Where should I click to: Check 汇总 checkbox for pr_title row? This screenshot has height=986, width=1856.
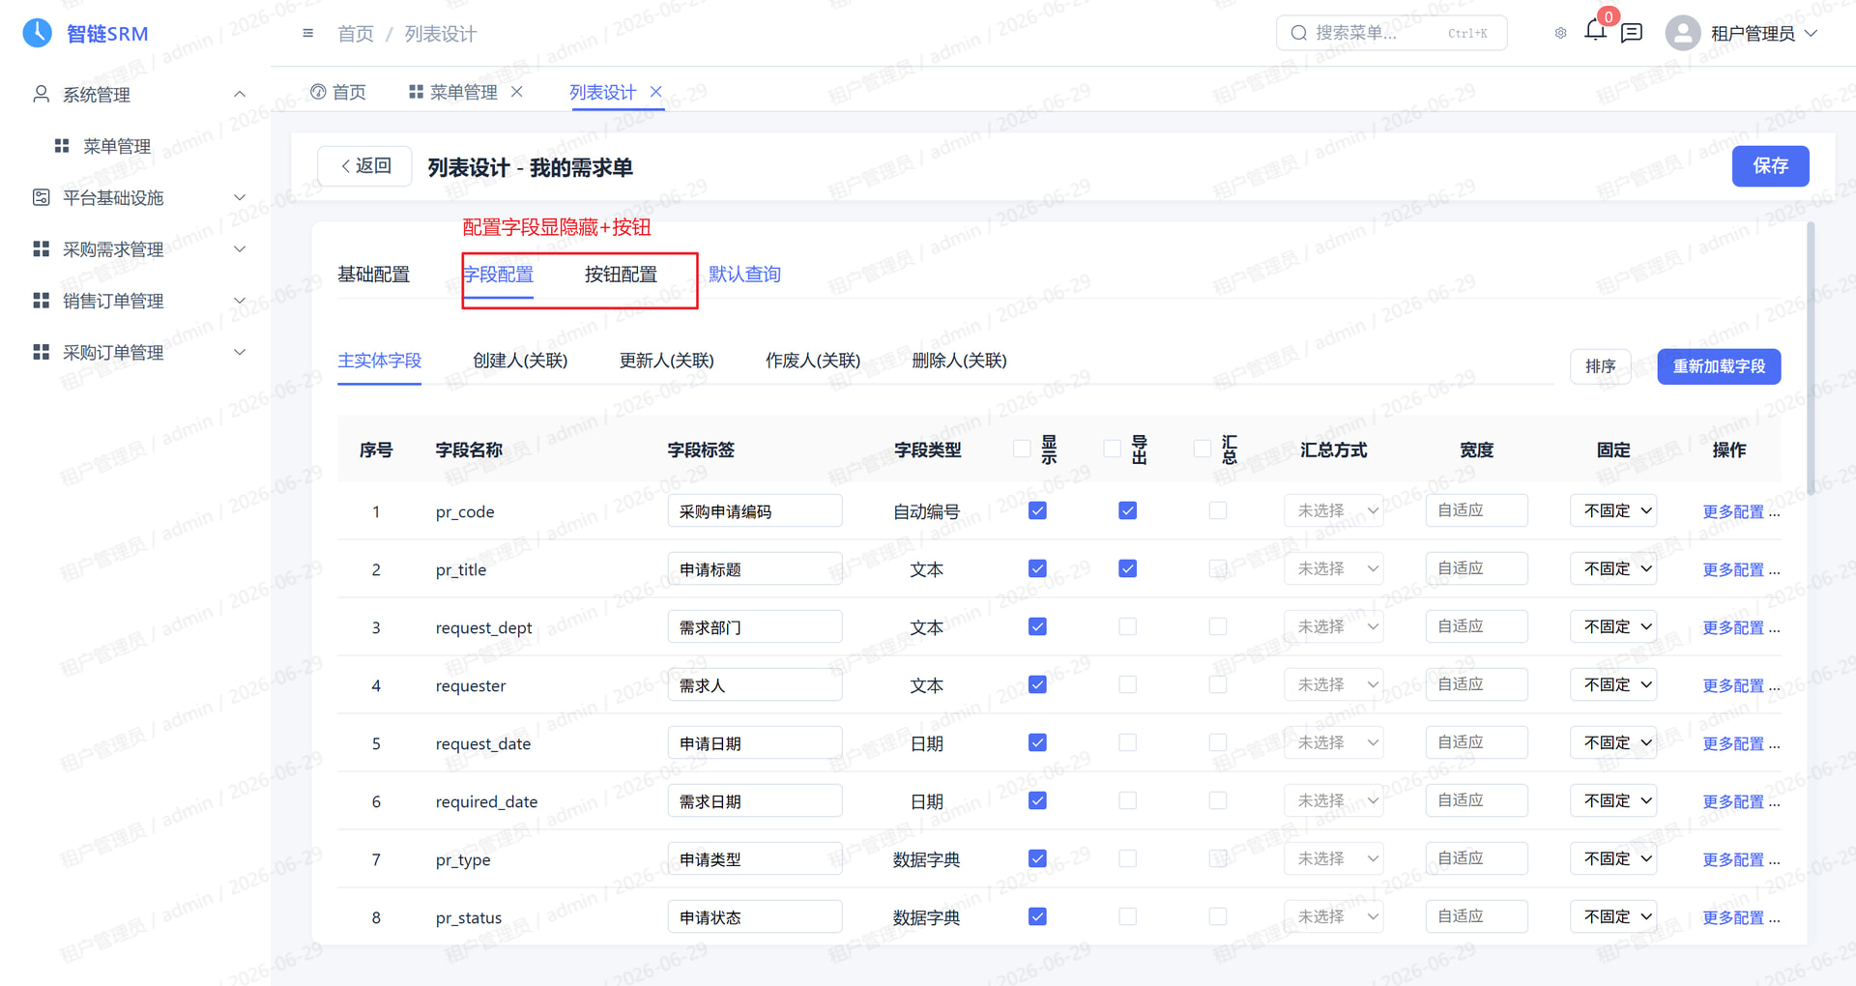tap(1218, 568)
